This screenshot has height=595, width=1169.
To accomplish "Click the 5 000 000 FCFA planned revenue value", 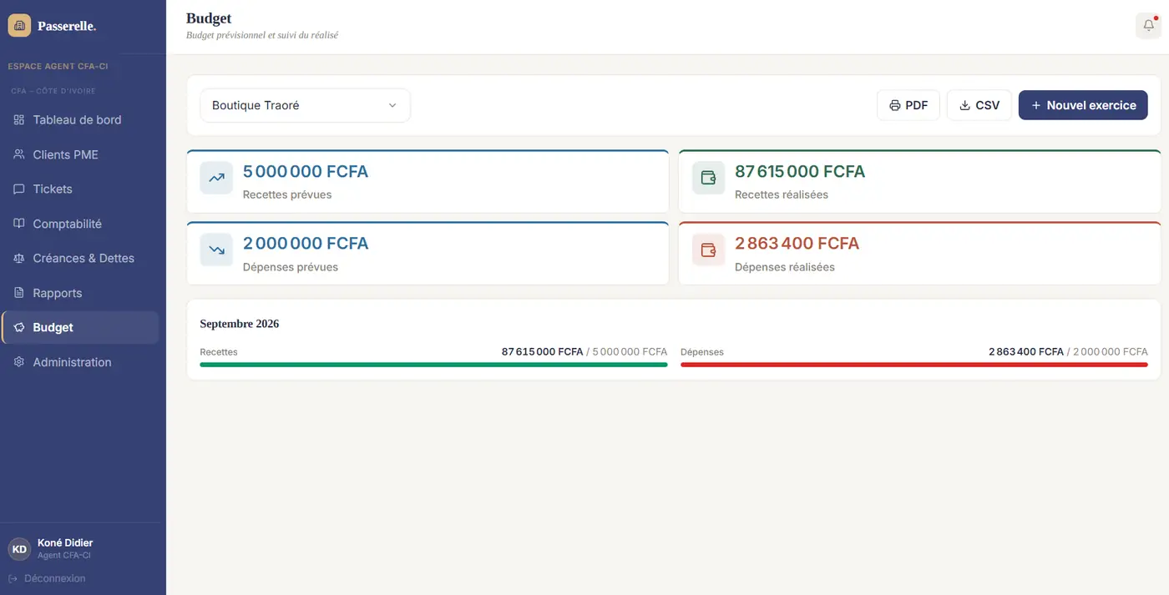I will 306,172.
